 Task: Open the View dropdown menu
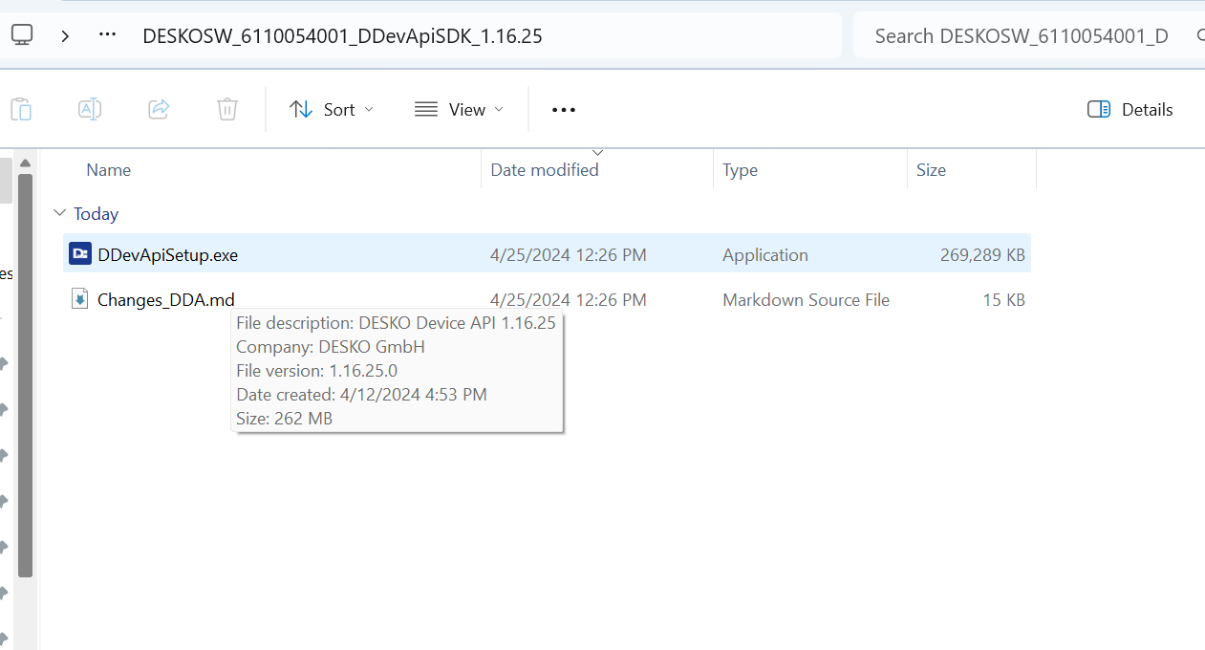[x=459, y=110]
